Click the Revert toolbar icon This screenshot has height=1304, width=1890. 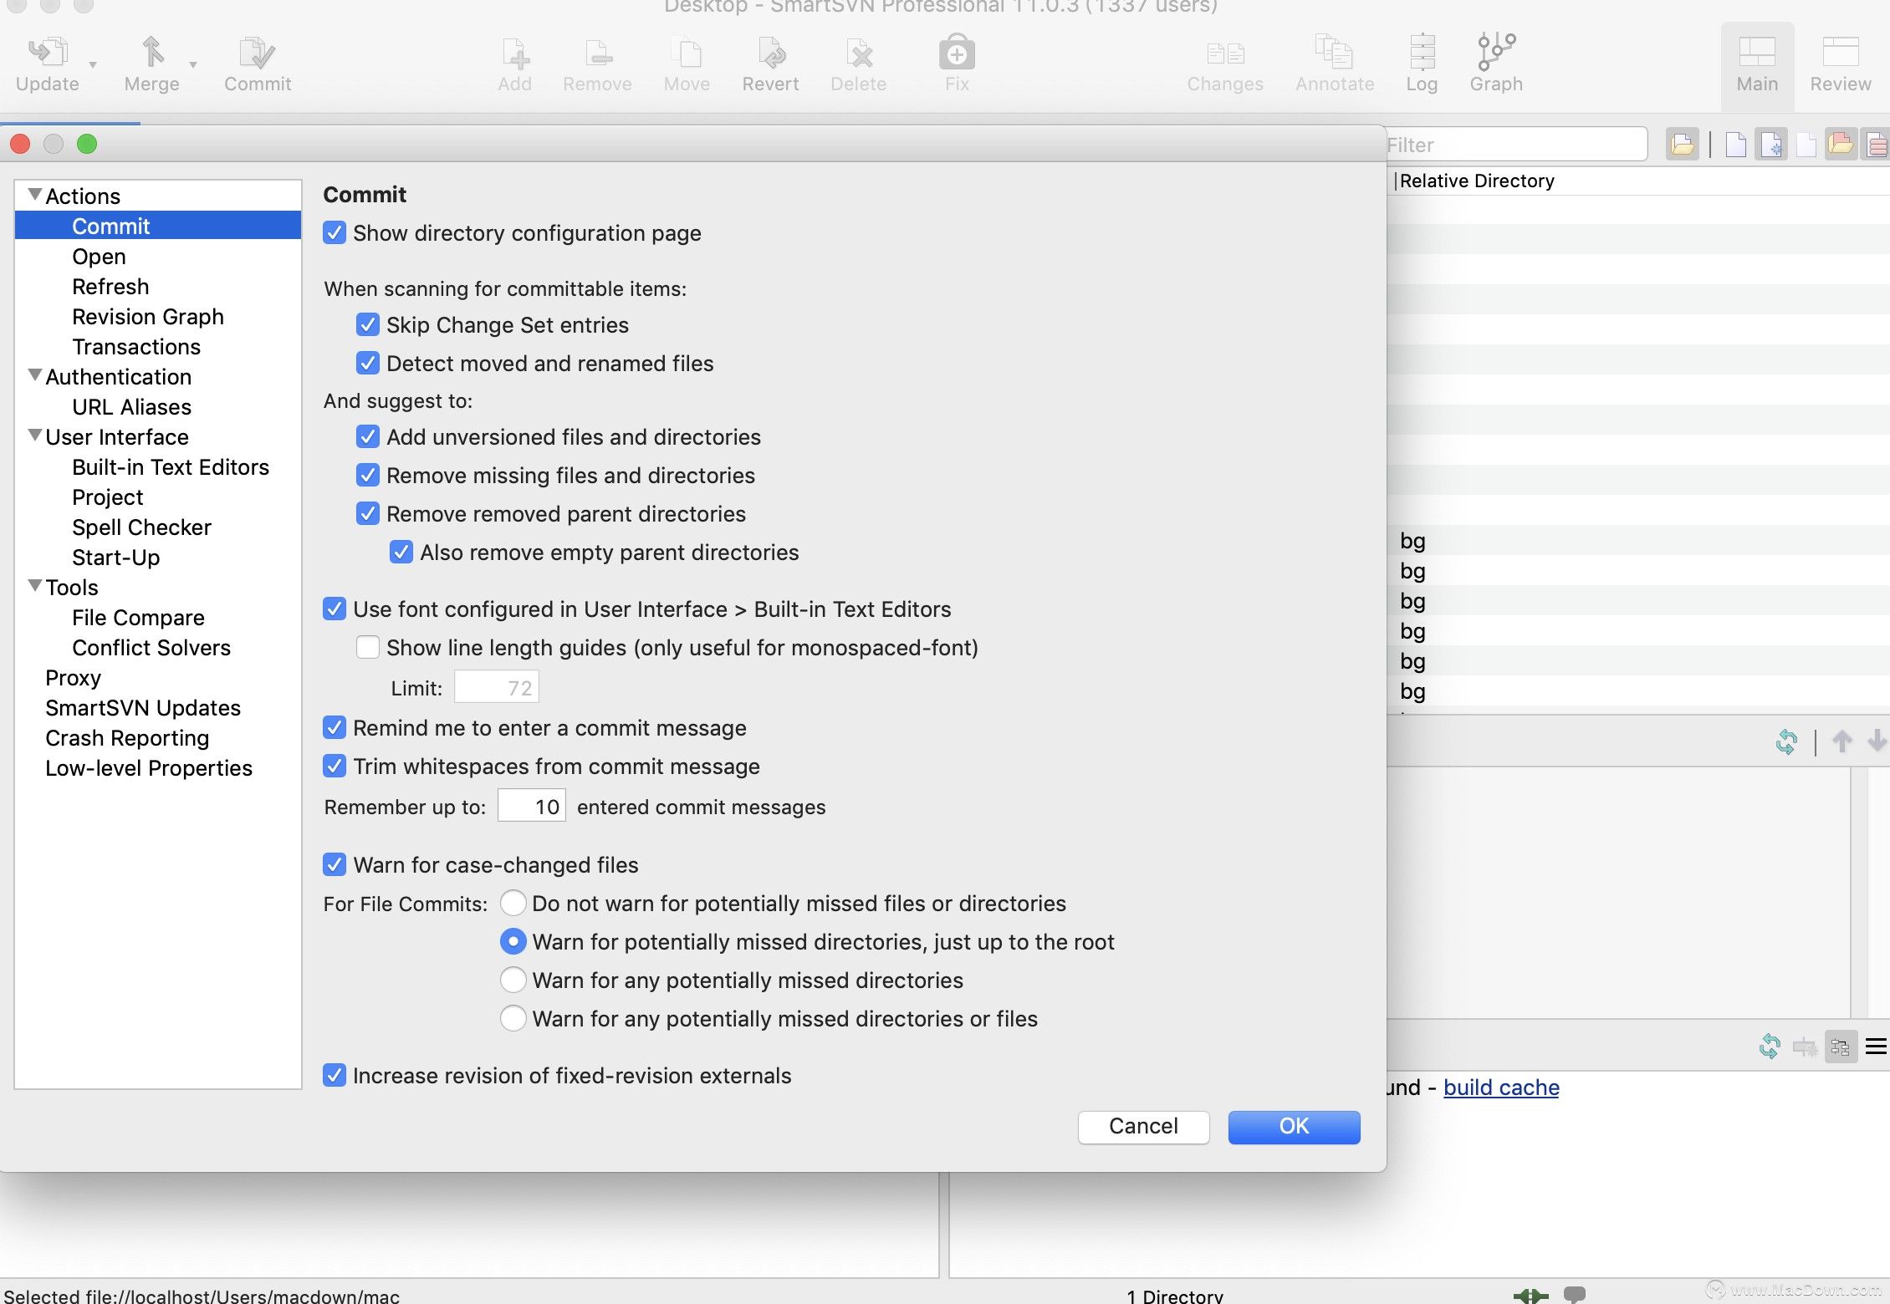(770, 53)
